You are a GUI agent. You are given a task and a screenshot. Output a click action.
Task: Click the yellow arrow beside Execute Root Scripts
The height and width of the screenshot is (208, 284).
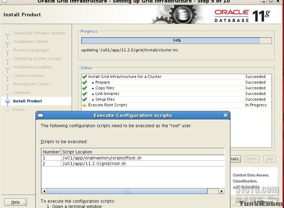tap(84, 105)
